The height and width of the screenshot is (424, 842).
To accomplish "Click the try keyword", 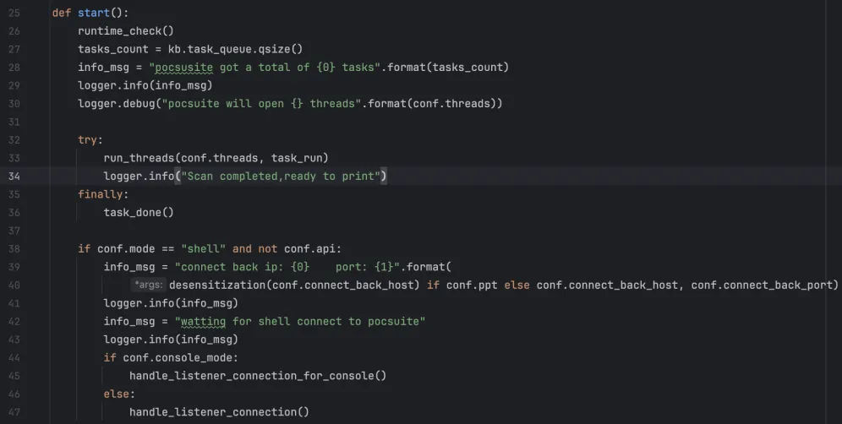I will point(87,140).
